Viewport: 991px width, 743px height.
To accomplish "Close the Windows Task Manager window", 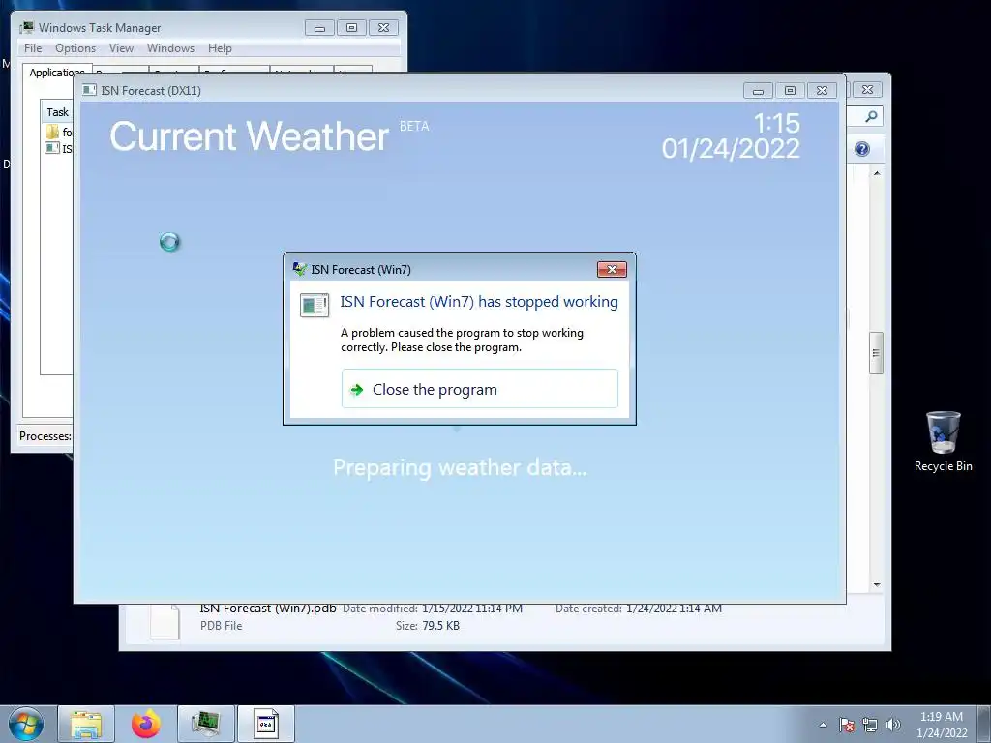I will click(x=383, y=28).
